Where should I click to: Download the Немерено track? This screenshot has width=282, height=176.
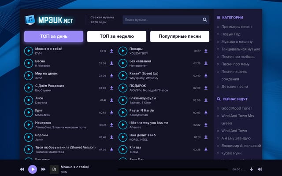pos(111,125)
